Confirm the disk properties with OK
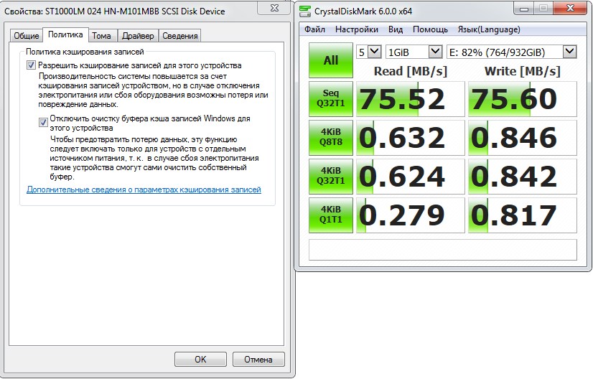 coord(200,360)
